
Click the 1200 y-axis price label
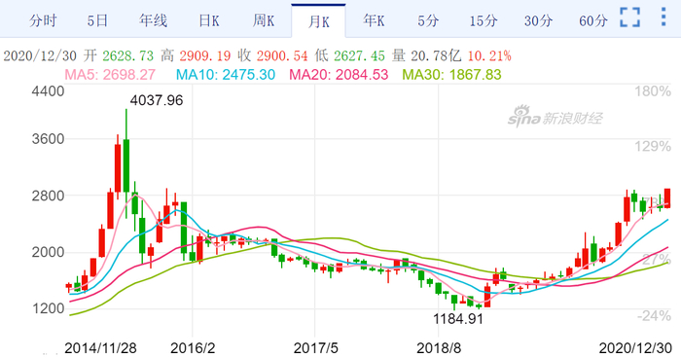48,308
